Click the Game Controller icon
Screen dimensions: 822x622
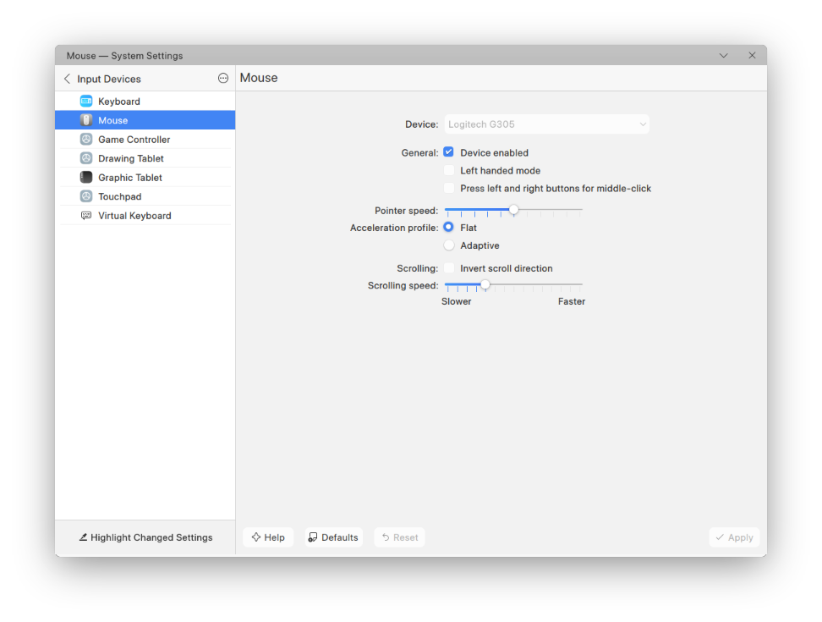tap(86, 140)
